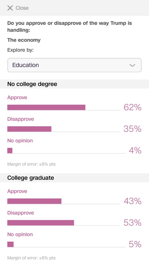
Task: Click the margin of error note under College graduate
Action: coord(31,258)
